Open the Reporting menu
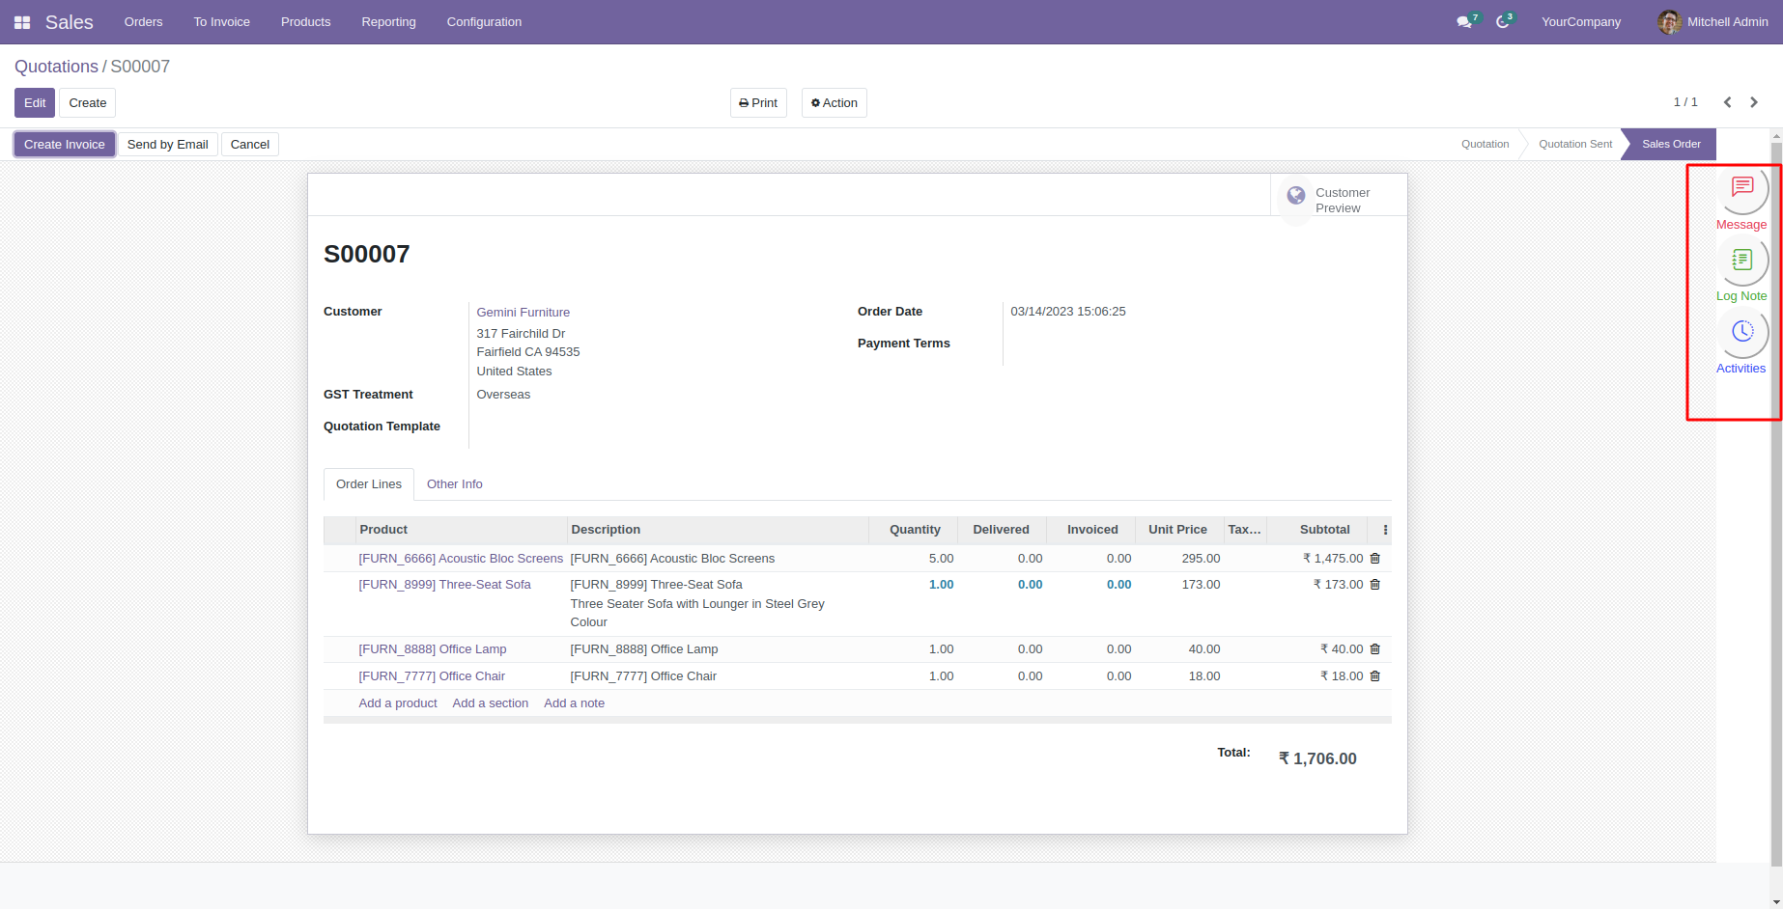 click(388, 22)
